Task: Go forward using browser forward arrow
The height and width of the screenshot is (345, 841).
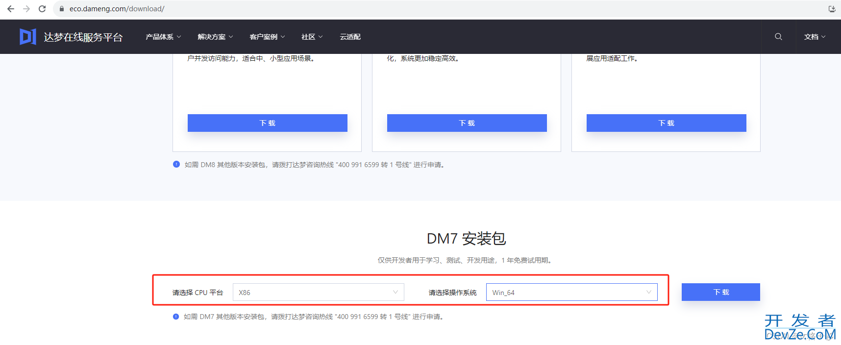Action: pyautogui.click(x=26, y=9)
